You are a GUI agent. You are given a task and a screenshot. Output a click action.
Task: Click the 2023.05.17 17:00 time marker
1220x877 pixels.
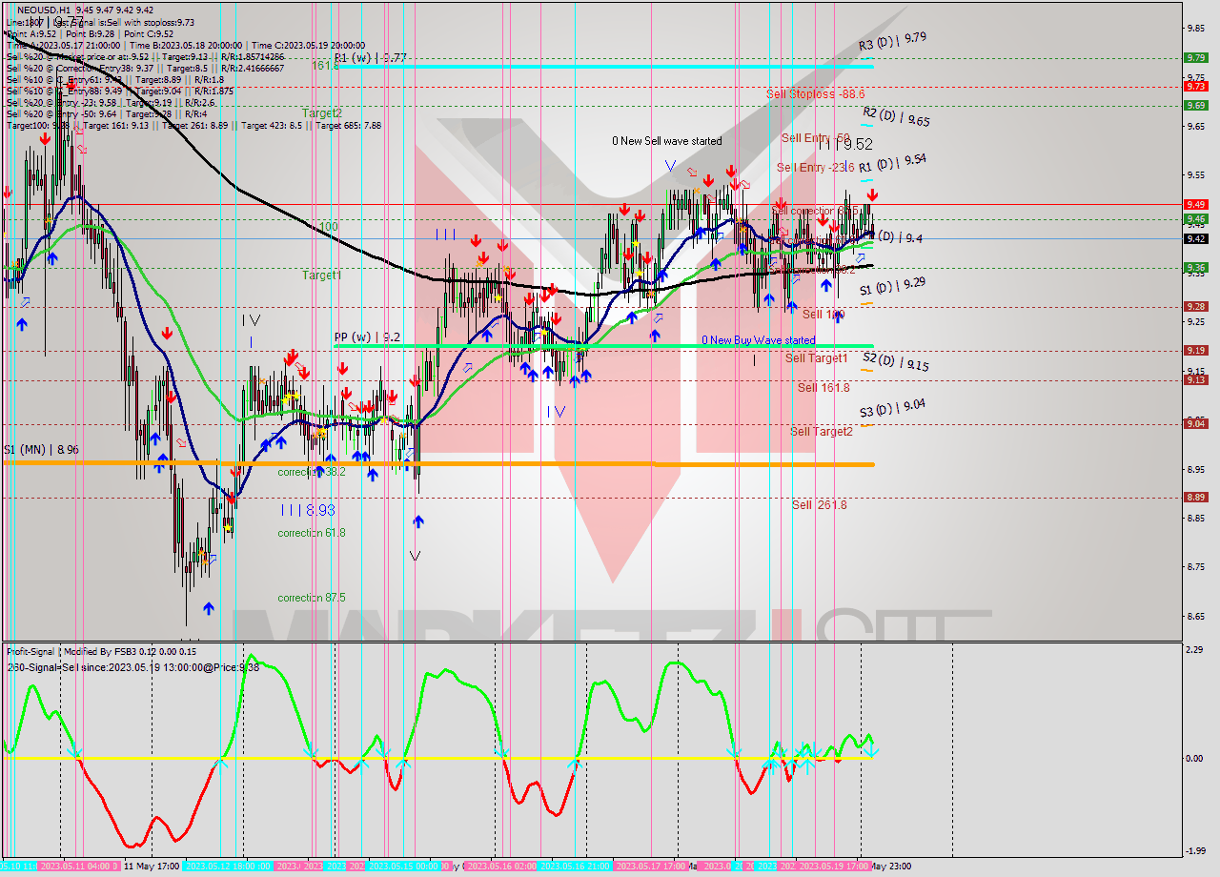tap(651, 867)
